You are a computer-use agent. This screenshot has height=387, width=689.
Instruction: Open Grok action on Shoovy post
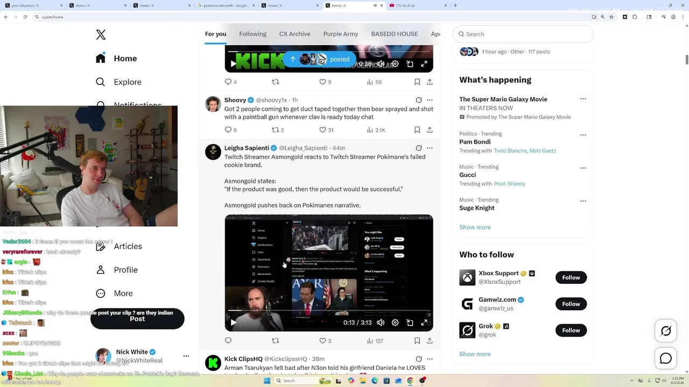tap(419, 100)
